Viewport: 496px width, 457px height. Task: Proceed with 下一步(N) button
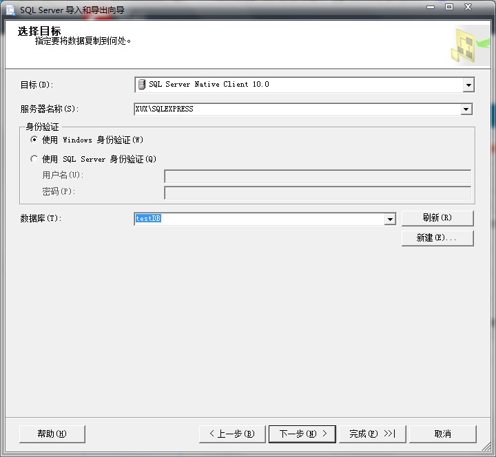[302, 434]
